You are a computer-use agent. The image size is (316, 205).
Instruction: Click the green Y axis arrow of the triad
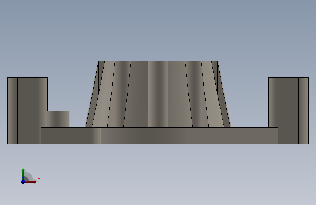coord(23,174)
